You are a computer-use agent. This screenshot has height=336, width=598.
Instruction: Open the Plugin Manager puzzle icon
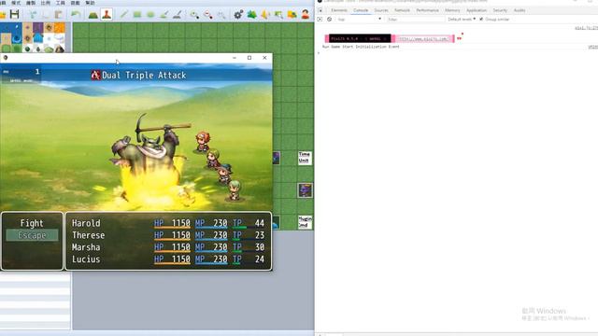(251, 15)
